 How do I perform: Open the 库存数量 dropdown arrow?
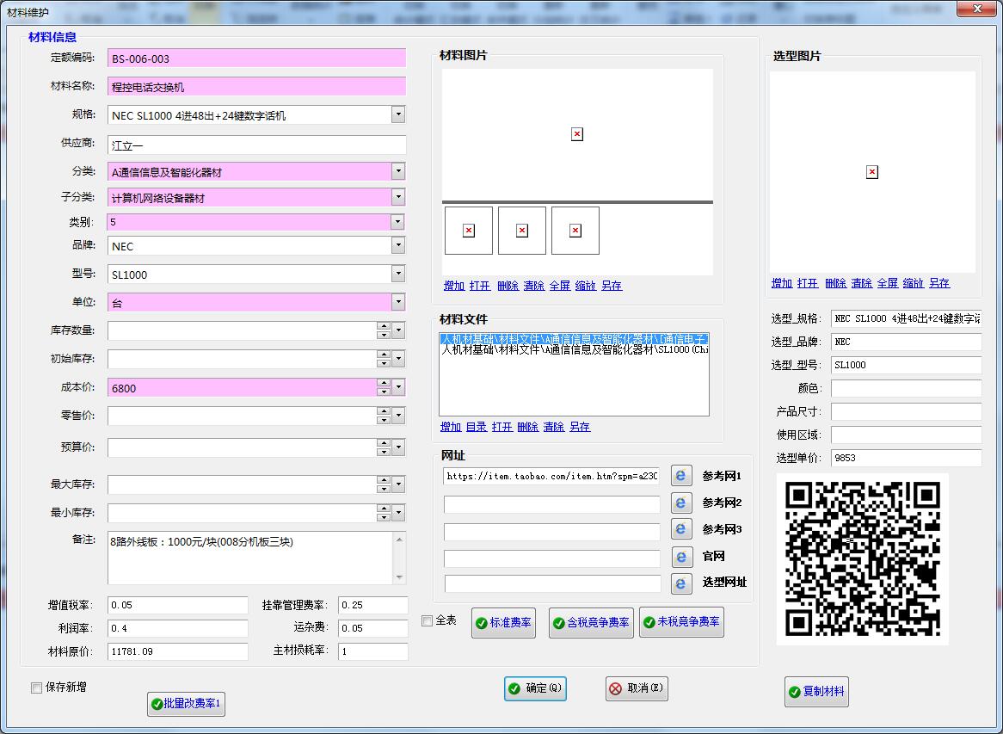(x=398, y=330)
